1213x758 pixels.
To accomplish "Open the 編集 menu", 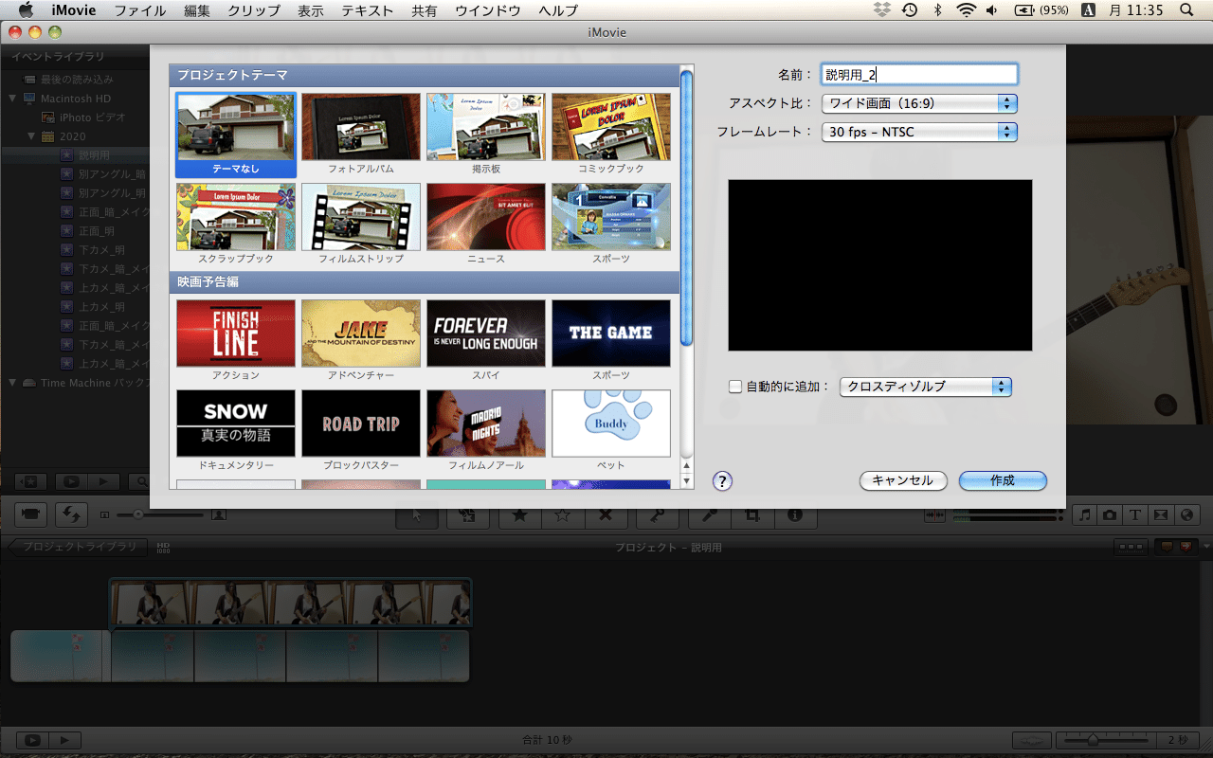I will [x=197, y=10].
